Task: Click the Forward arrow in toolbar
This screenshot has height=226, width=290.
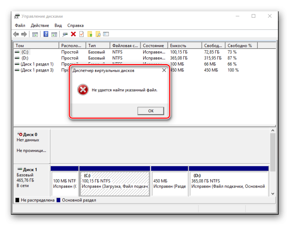Action: coord(24,34)
